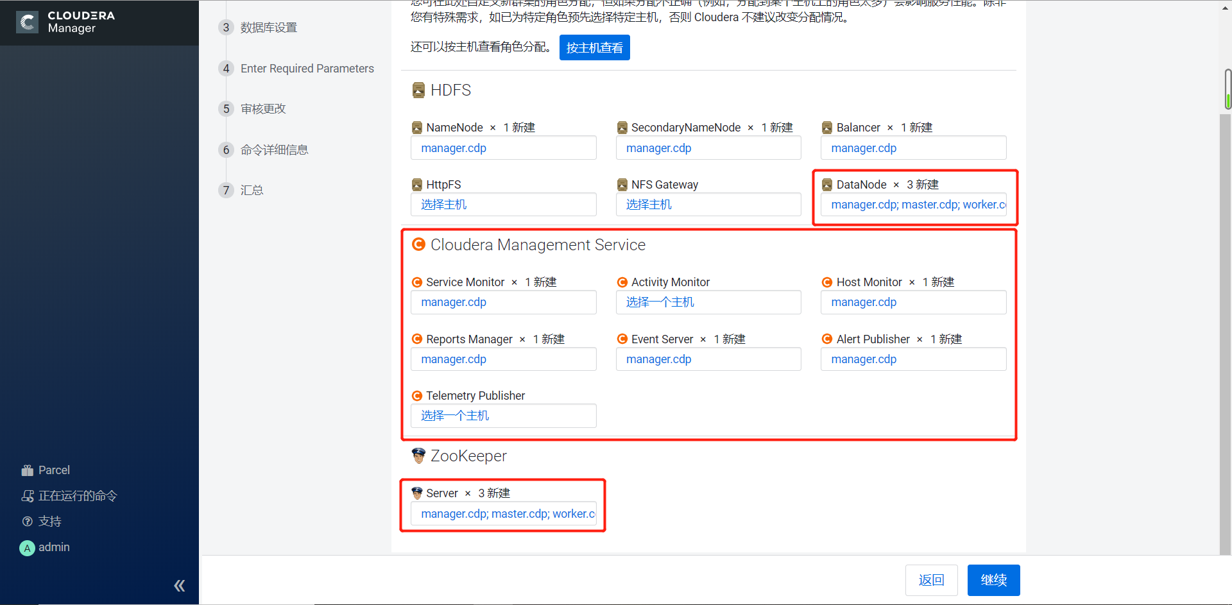
Task: Remove Alert Publisher assignment (×)
Action: click(920, 339)
